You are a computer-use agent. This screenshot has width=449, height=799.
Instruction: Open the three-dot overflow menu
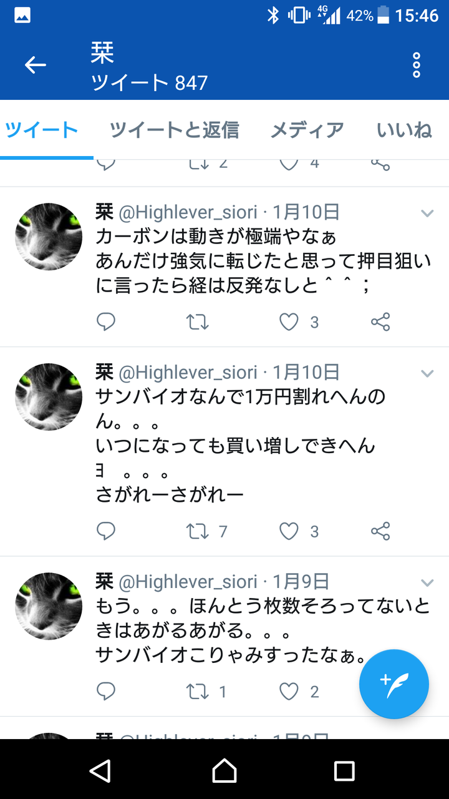416,65
